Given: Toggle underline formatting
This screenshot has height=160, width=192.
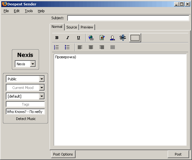Looking at the screenshot, I should coord(78,38).
